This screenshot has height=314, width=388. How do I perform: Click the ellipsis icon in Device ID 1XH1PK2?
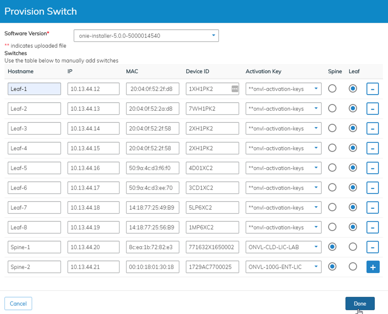pos(235,89)
